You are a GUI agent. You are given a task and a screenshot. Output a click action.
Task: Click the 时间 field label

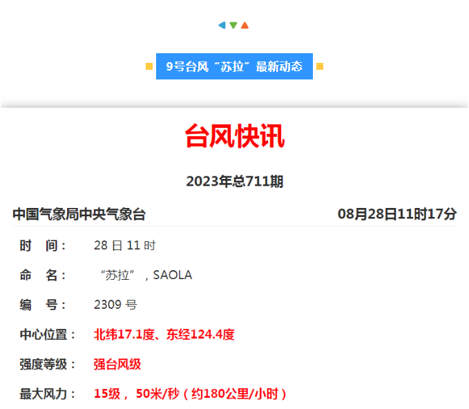click(43, 245)
